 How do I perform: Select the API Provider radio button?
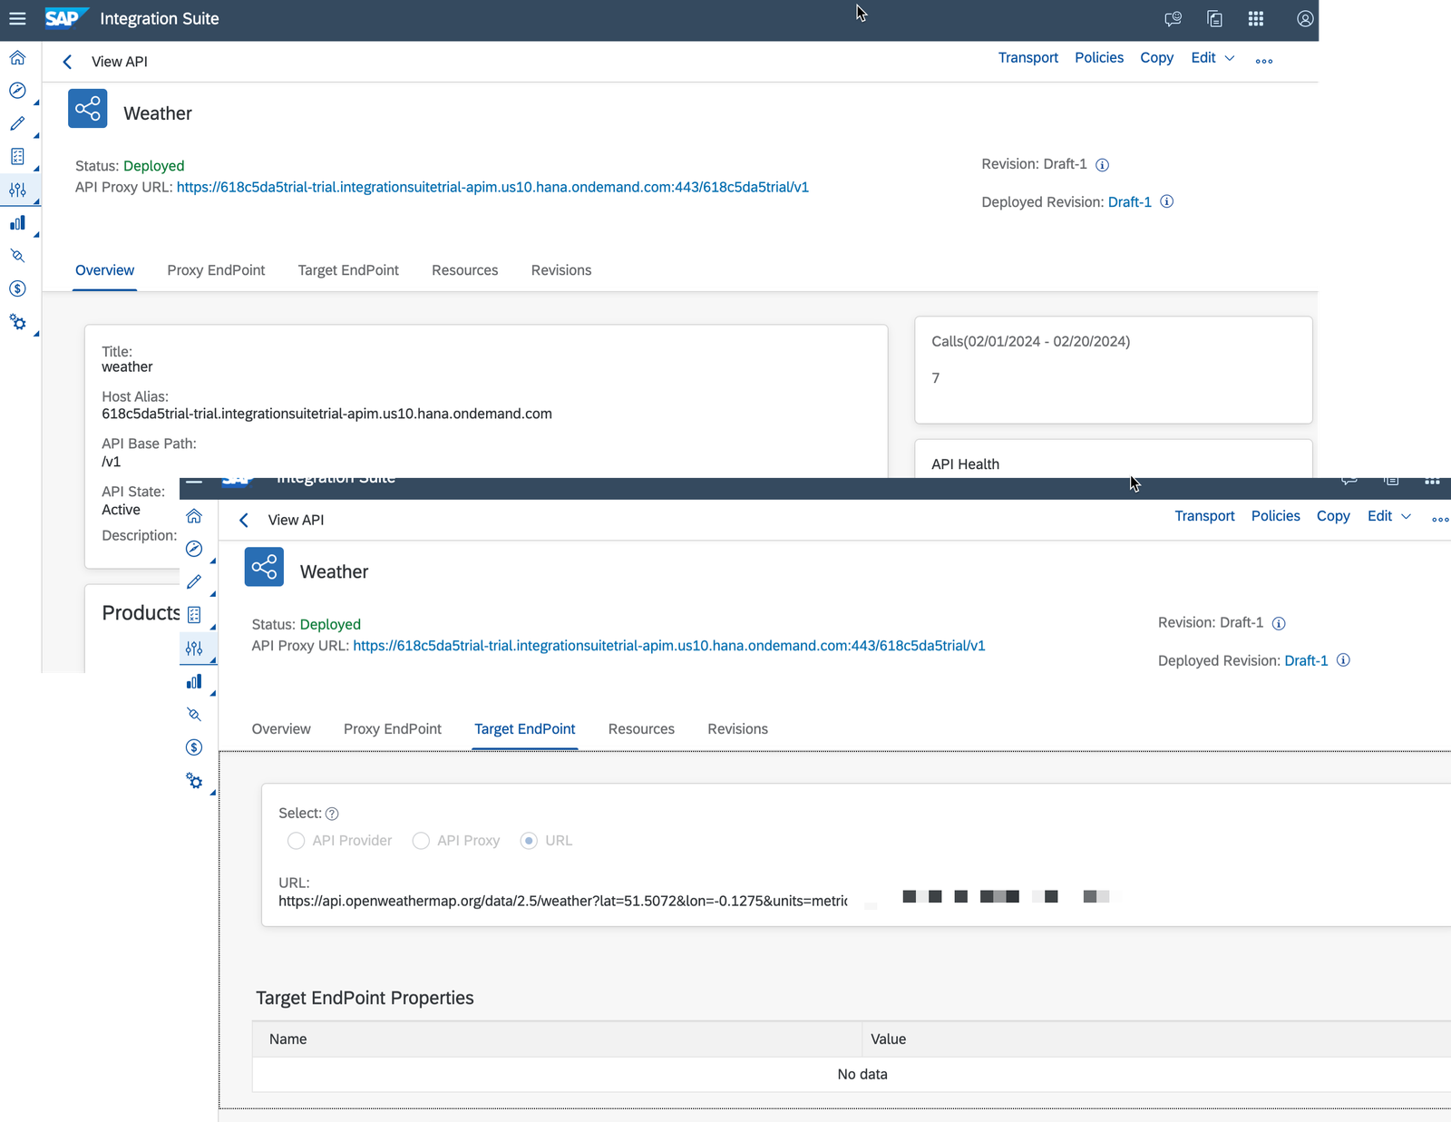(x=296, y=841)
